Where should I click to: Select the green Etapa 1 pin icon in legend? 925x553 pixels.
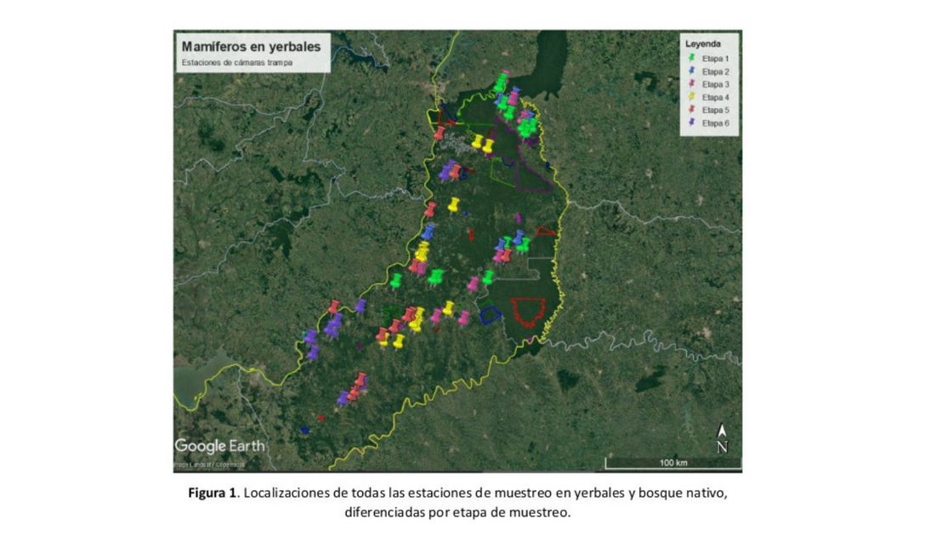(x=692, y=58)
